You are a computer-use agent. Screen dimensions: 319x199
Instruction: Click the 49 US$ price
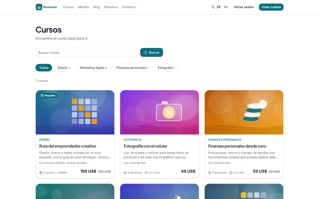188,171
